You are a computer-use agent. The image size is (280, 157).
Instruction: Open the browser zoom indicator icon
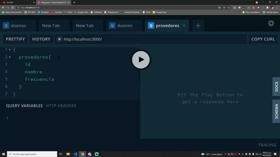[224, 8]
